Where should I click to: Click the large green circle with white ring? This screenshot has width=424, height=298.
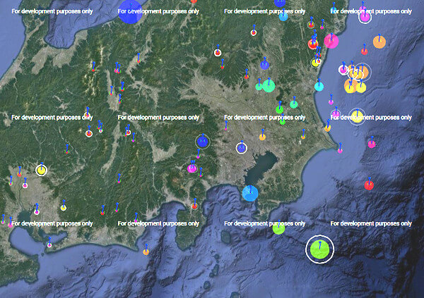(x=319, y=249)
